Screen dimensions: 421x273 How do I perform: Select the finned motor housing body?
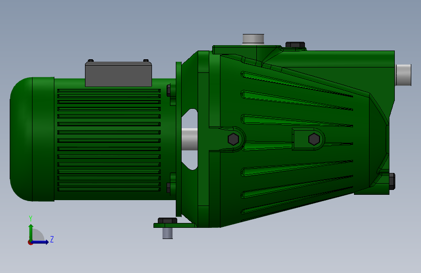pyautogui.click(x=115, y=140)
